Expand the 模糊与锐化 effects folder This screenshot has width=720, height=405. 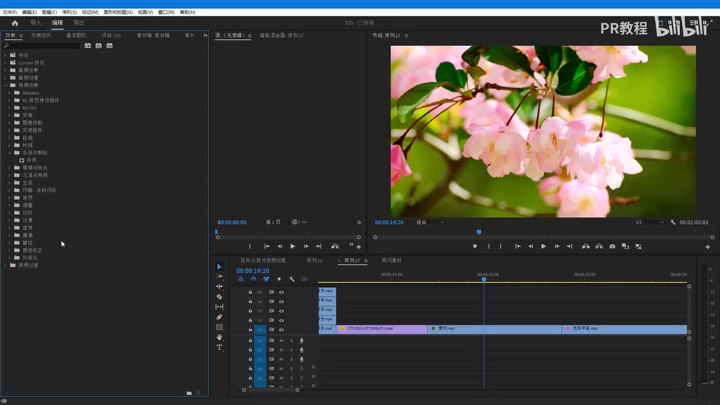pyautogui.click(x=10, y=168)
